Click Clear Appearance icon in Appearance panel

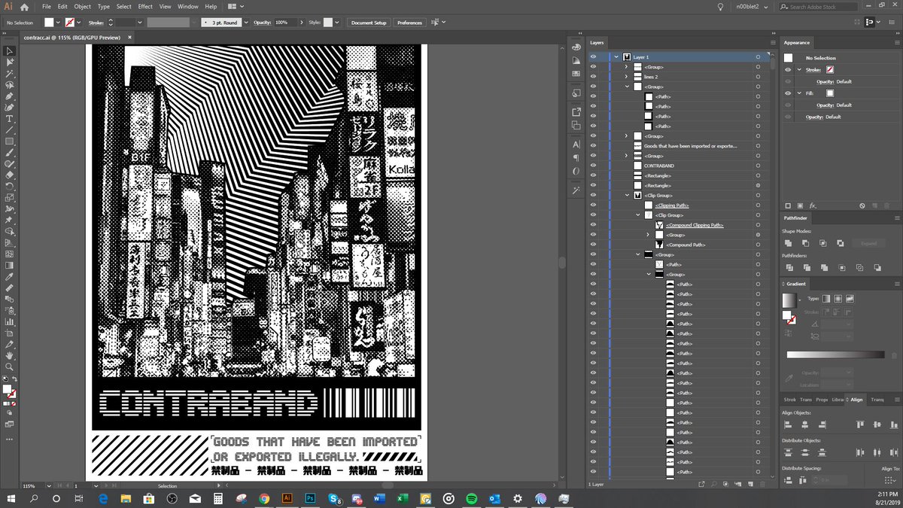[x=862, y=205]
